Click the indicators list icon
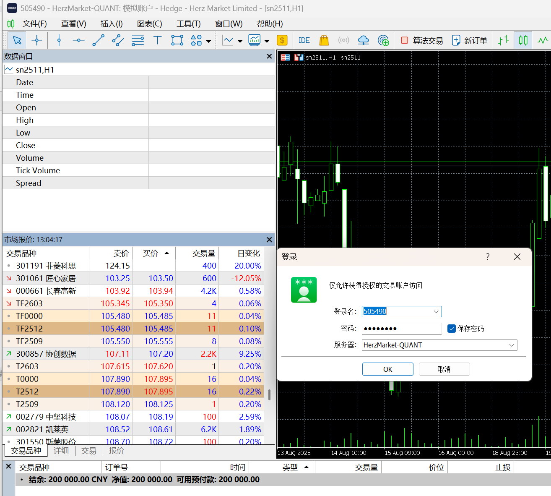Viewport: 551px width, 496px height. point(255,40)
